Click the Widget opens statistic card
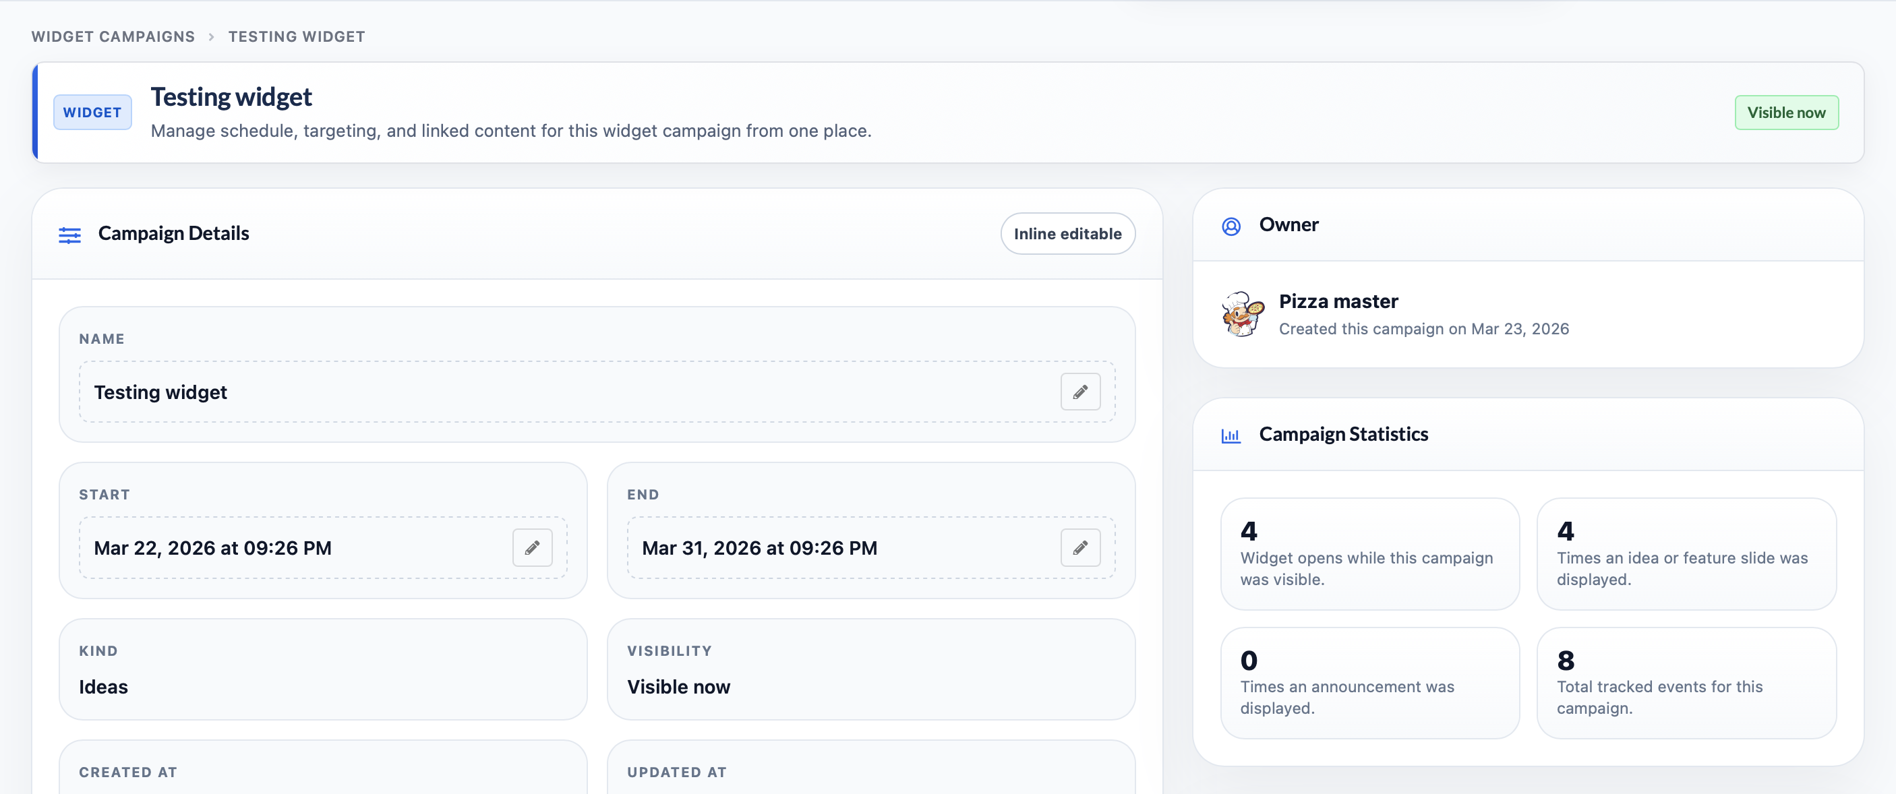 1369,554
